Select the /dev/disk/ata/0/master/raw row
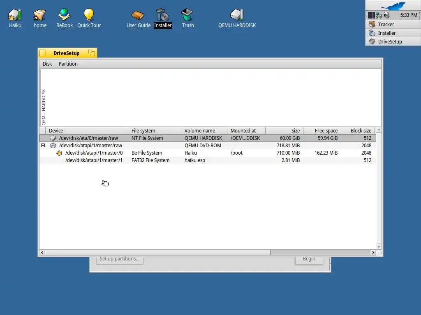Viewport: 421px width, 315px height. click(207, 138)
